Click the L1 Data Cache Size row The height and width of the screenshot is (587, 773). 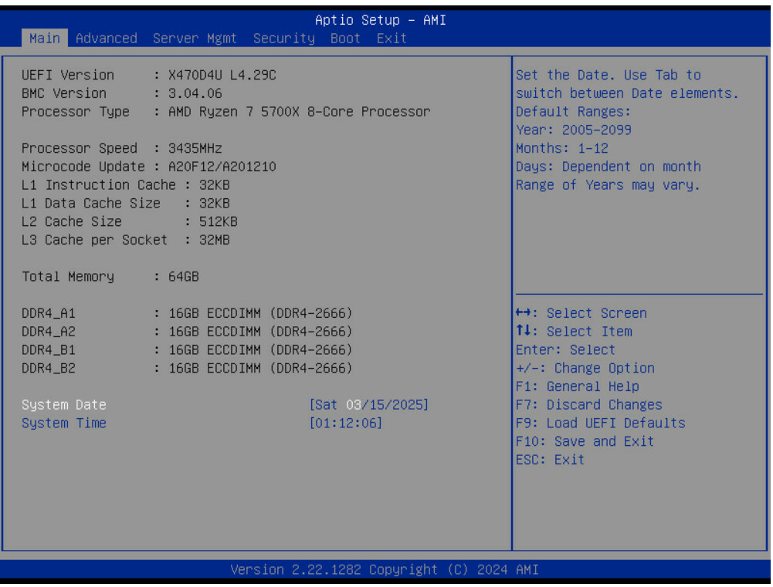tap(126, 203)
